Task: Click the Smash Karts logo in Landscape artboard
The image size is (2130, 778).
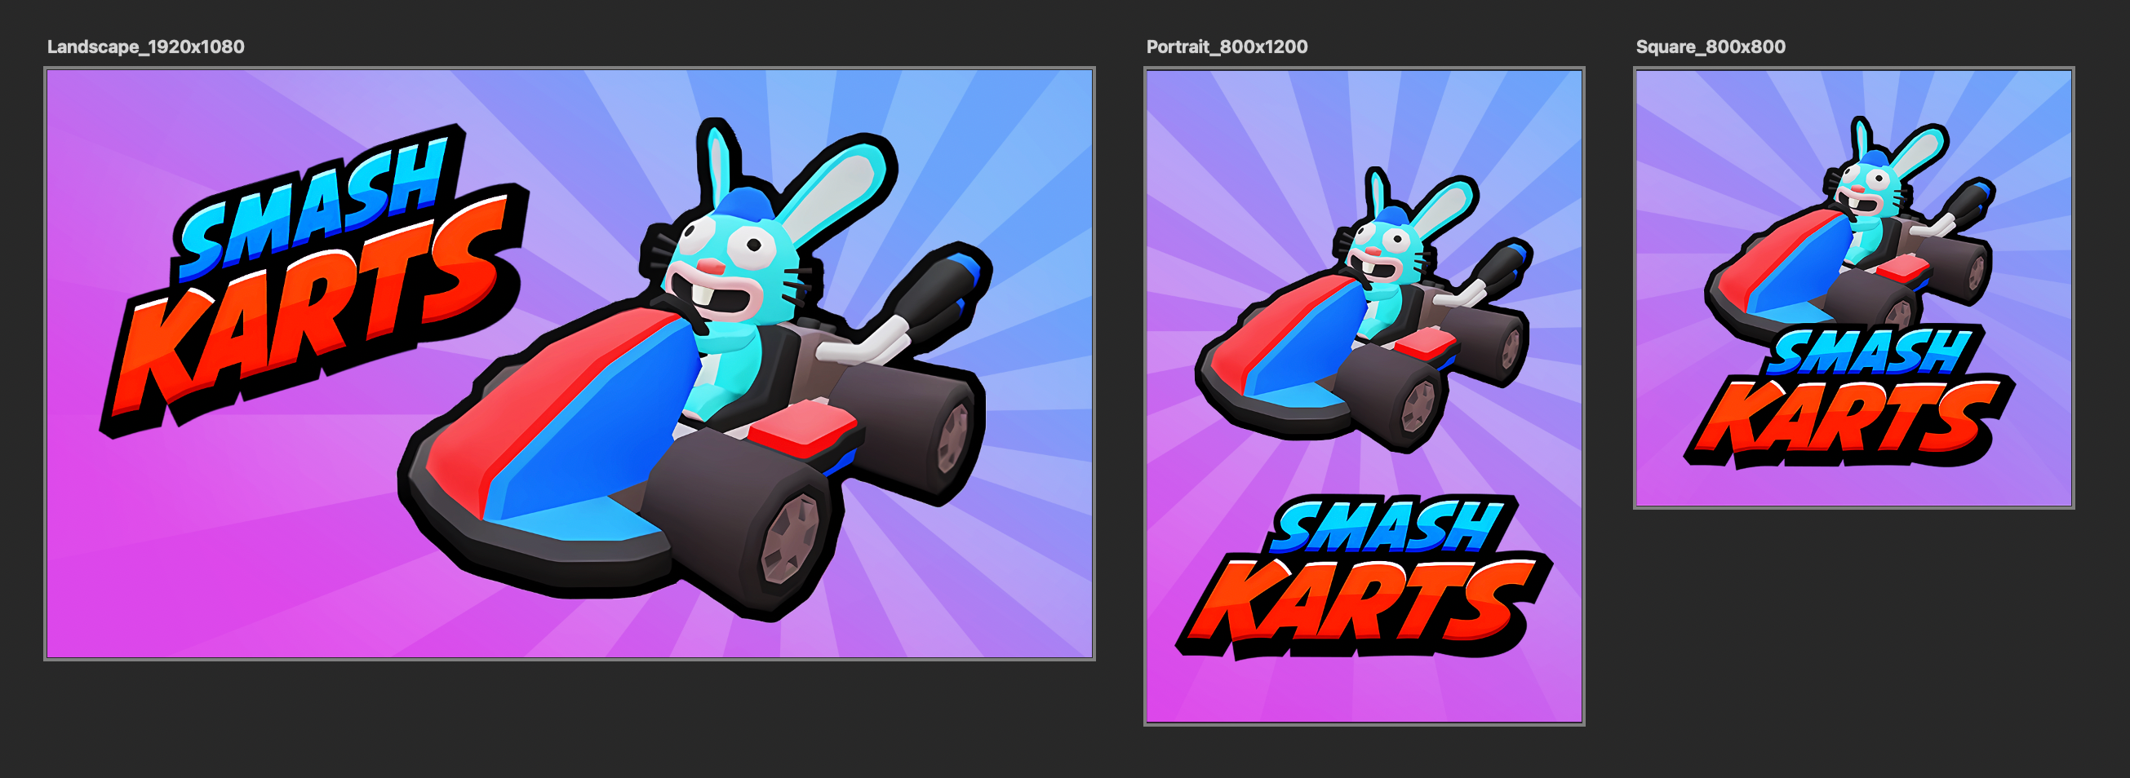Action: click(x=314, y=281)
